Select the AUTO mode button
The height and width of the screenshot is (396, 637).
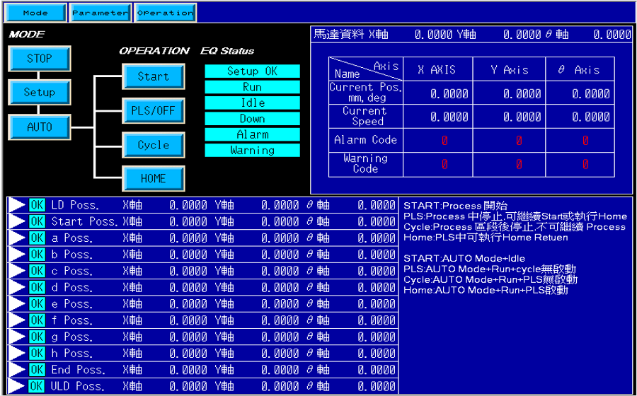pos(40,127)
